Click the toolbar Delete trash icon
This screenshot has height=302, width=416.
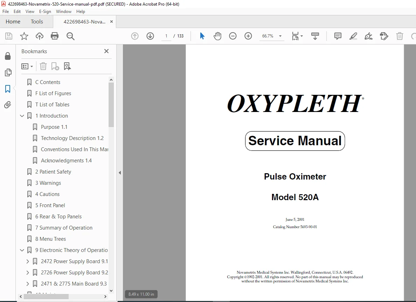coord(400,36)
